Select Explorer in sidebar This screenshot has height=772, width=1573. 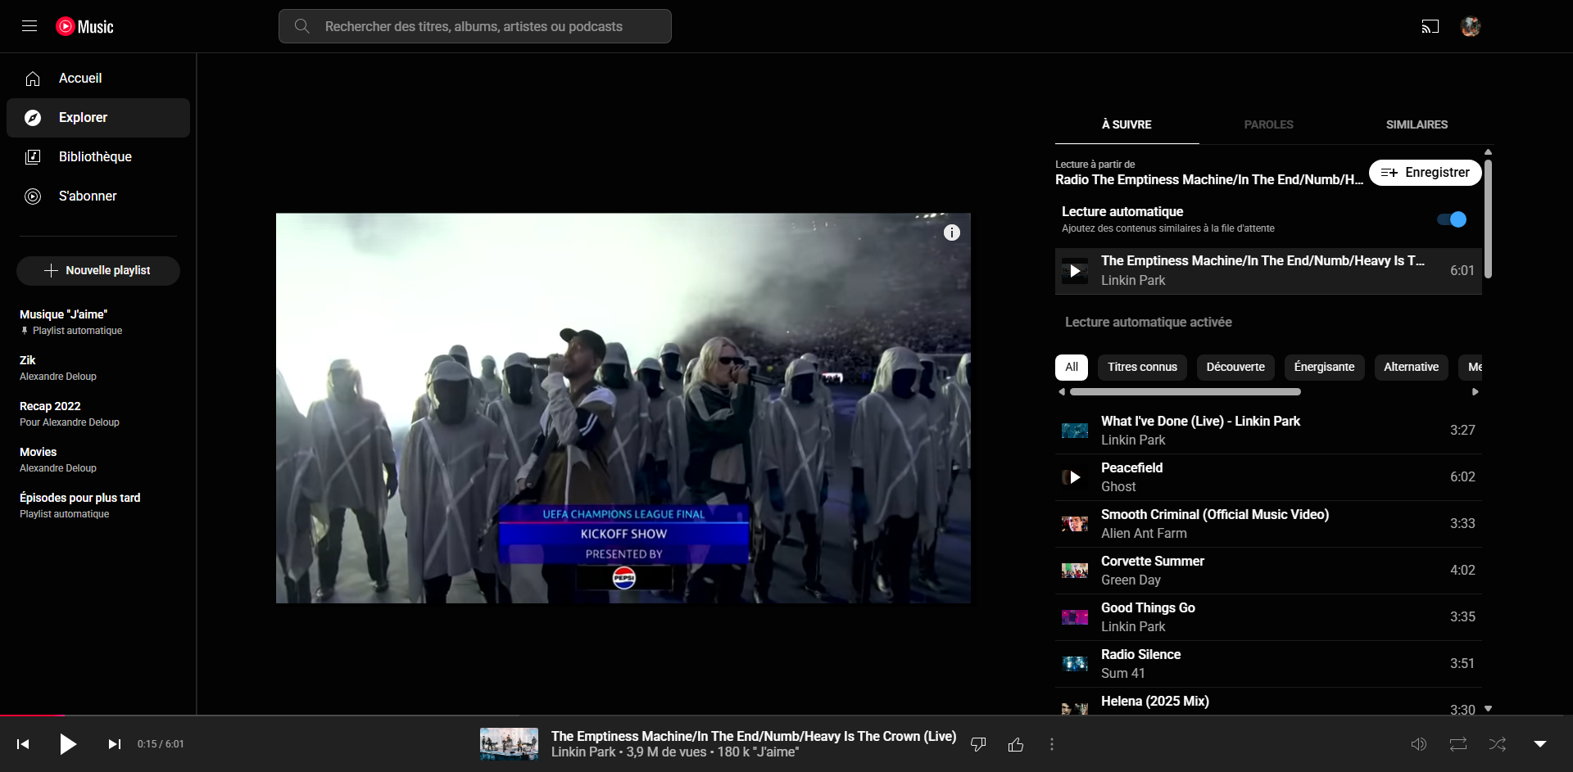click(98, 118)
